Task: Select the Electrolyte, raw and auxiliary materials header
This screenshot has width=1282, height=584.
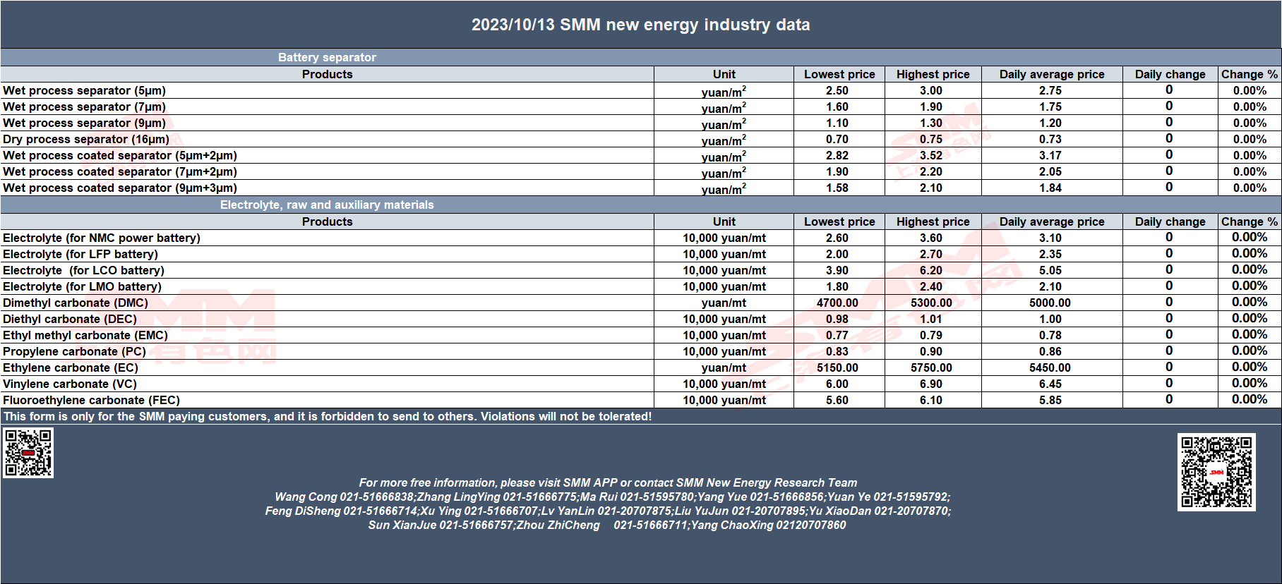Action: click(x=327, y=205)
